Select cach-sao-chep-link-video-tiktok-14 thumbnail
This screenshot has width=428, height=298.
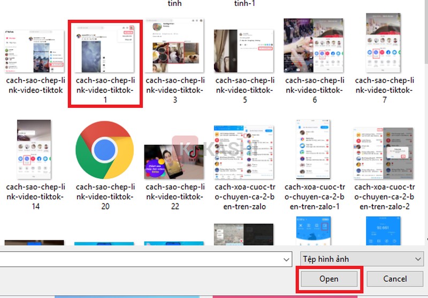[34, 150]
